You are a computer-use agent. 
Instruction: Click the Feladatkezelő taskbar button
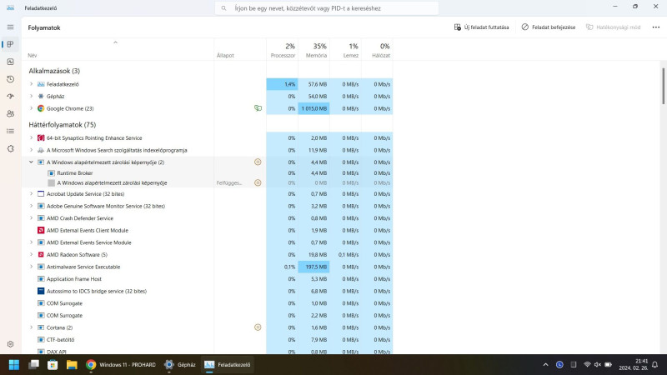[228, 365]
